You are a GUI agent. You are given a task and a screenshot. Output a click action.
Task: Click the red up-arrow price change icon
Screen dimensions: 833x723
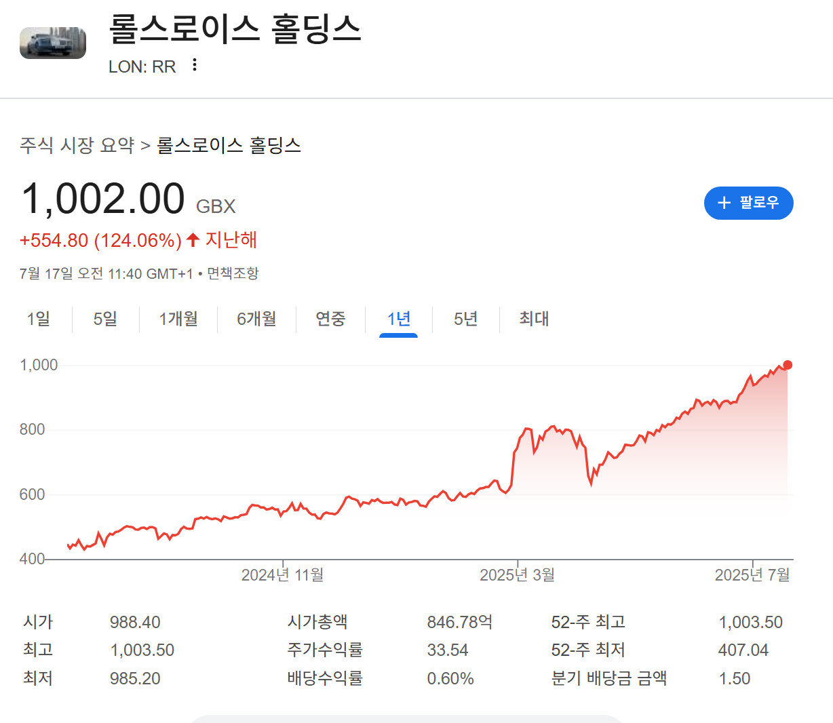coord(193,240)
